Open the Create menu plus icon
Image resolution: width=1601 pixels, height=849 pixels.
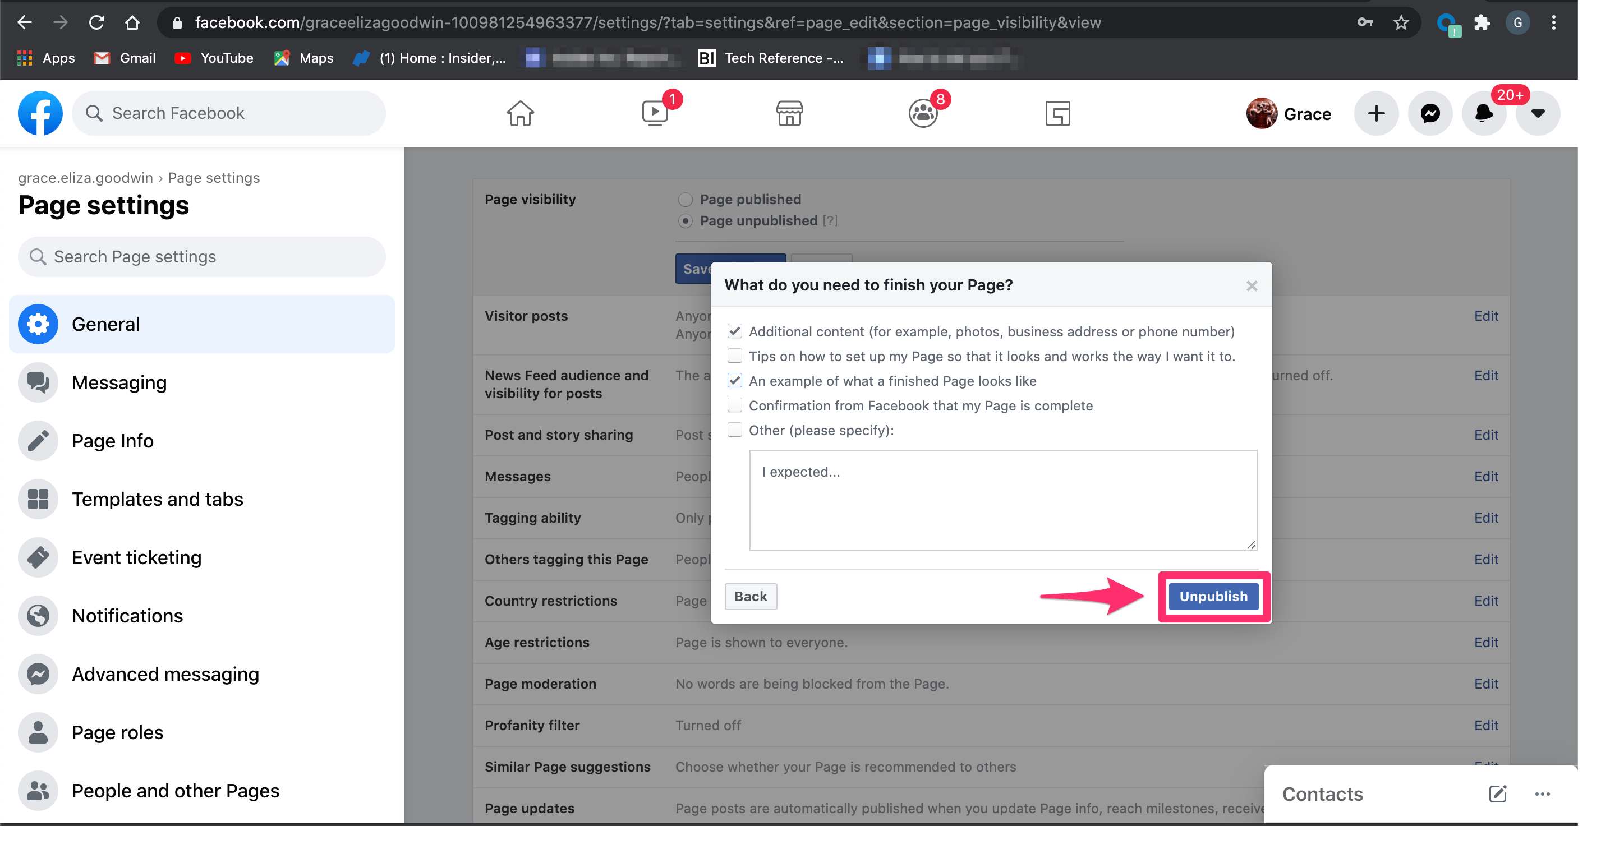(x=1375, y=113)
